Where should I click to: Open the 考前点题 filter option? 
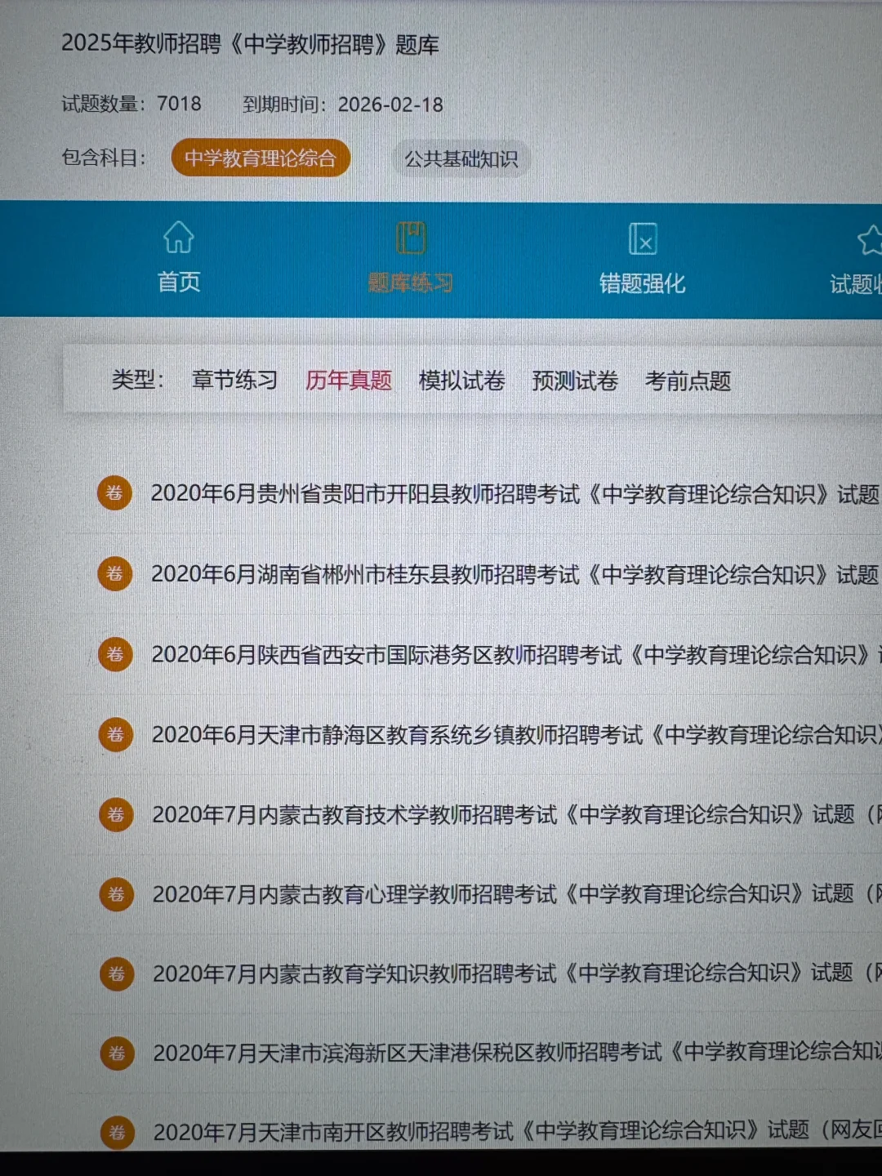click(x=687, y=381)
